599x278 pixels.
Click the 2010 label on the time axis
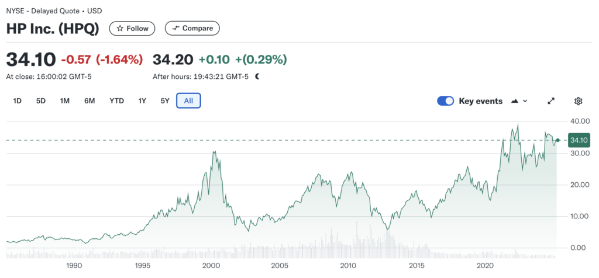pyautogui.click(x=349, y=266)
